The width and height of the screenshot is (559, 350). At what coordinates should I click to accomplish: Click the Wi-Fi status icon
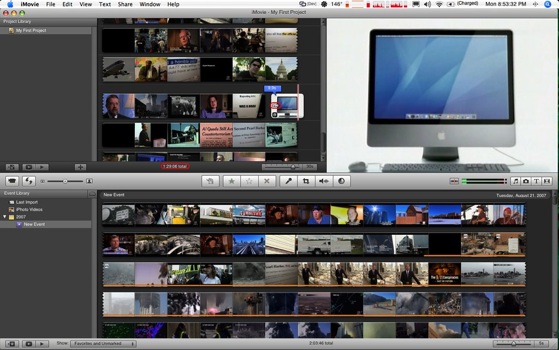tap(439, 4)
